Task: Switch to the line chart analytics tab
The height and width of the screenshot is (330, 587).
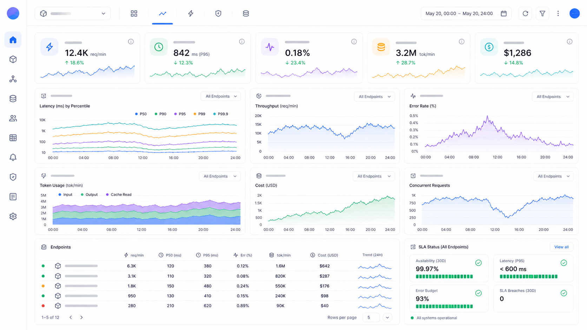Action: pyautogui.click(x=162, y=13)
